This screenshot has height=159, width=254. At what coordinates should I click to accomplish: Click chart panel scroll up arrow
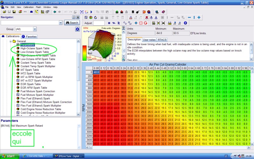point(124,32)
